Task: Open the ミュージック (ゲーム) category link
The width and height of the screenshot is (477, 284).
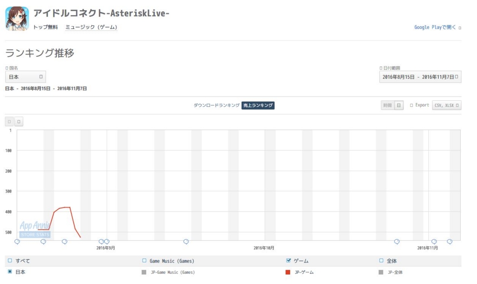Action: coord(91,27)
